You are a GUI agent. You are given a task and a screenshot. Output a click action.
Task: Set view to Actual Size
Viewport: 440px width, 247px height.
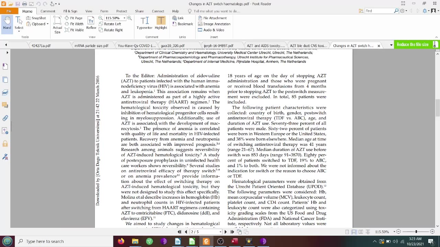point(57,25)
